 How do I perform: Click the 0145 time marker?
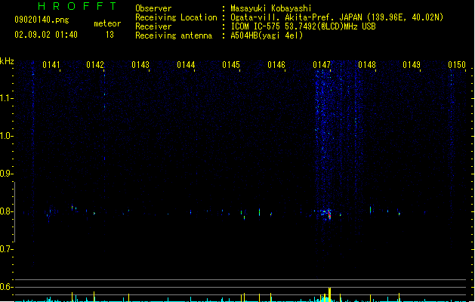[x=231, y=65]
